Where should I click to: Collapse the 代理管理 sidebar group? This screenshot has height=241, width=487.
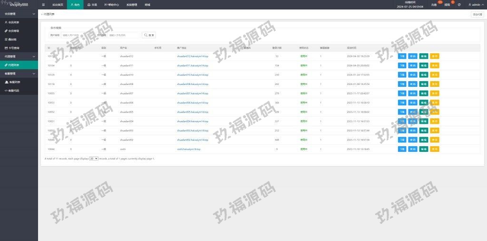[19, 56]
